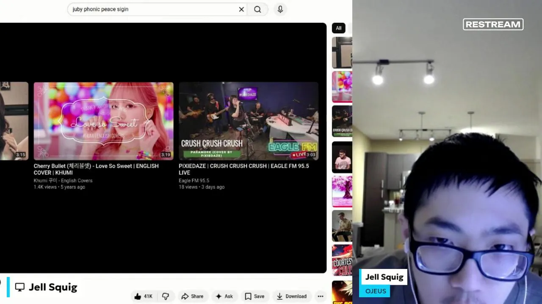
Task: Clear the search box with the X icon
Action: click(241, 9)
